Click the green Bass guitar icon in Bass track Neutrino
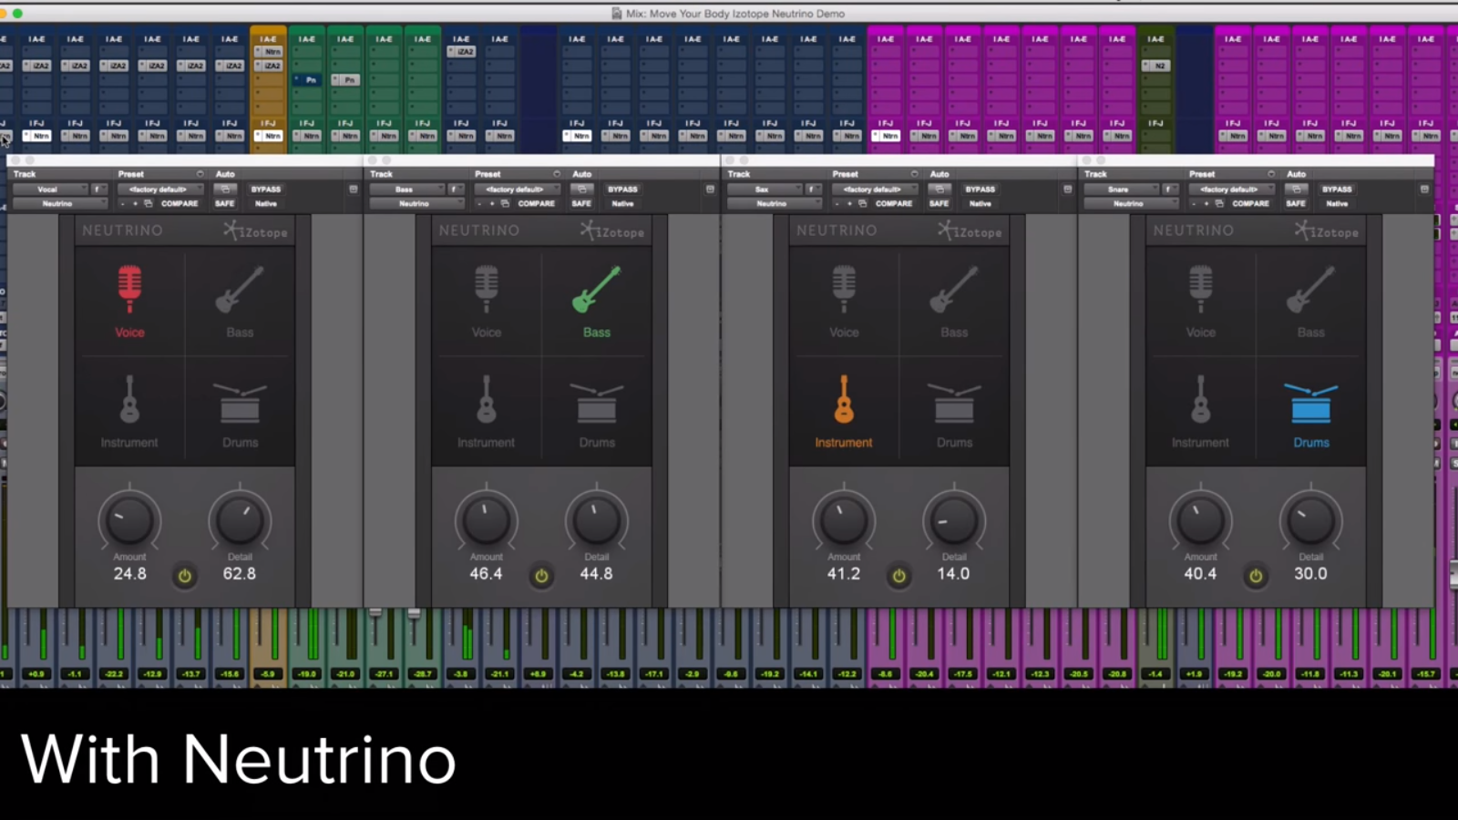This screenshot has width=1458, height=820. click(597, 289)
